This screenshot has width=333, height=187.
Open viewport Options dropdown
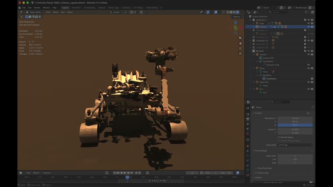tap(237, 17)
